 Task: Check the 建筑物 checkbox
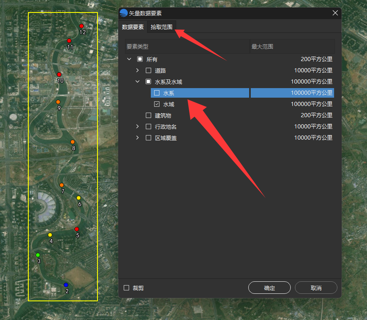(148, 115)
